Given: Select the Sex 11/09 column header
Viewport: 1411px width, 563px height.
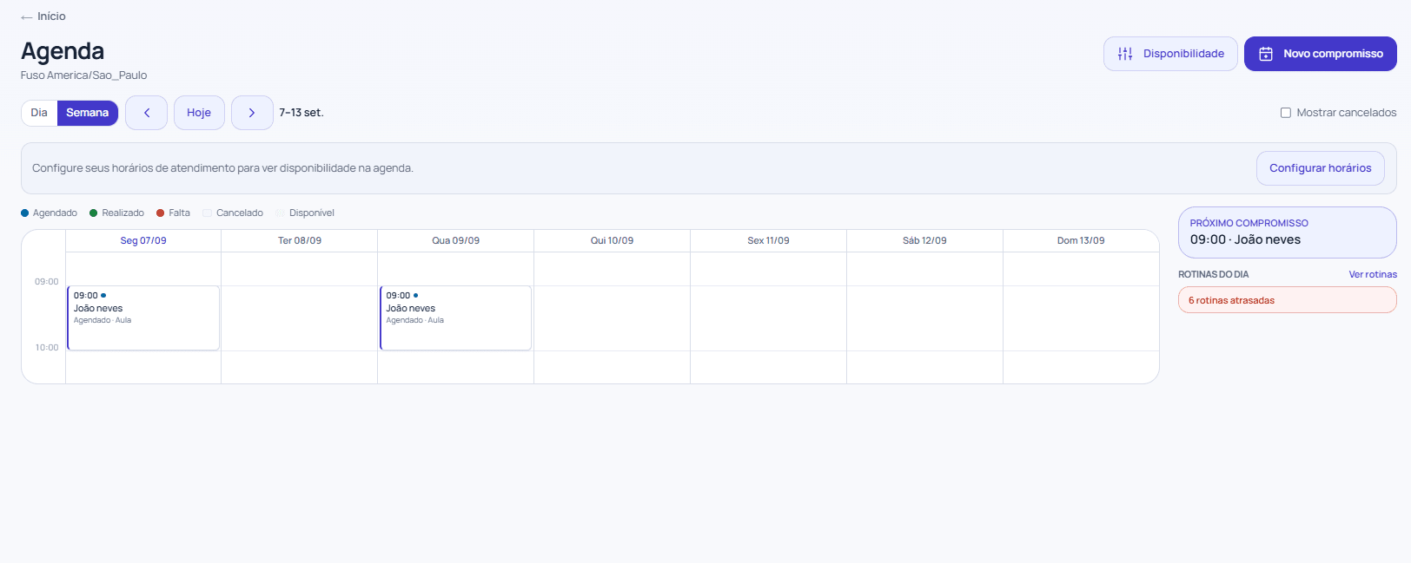Looking at the screenshot, I should coord(769,241).
